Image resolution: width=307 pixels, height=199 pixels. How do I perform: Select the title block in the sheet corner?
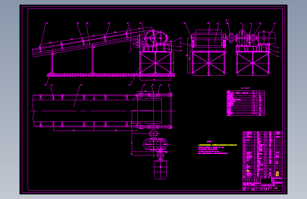tap(262, 184)
